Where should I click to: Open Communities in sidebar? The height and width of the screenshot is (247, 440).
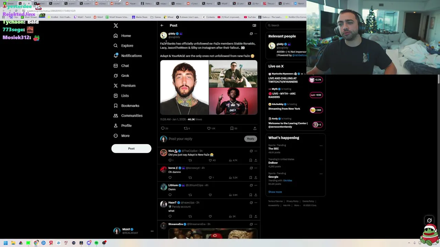point(128,116)
